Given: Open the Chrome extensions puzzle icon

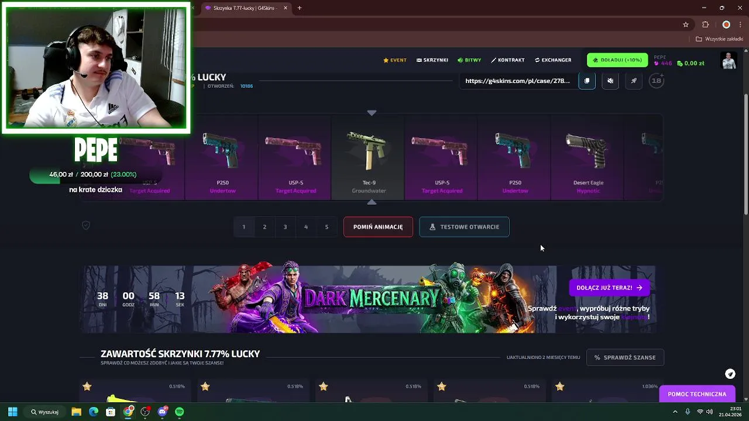Looking at the screenshot, I should [705, 25].
